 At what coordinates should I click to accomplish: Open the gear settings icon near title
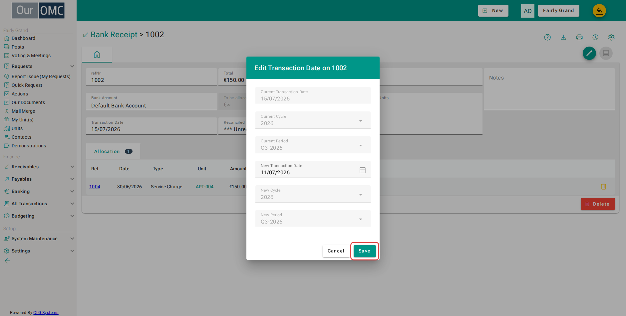(611, 37)
